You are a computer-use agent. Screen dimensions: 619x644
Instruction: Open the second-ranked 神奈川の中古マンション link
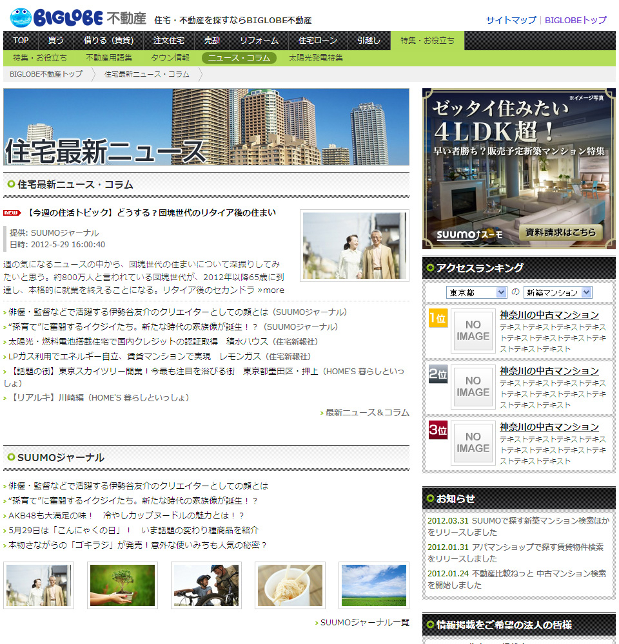coord(549,371)
